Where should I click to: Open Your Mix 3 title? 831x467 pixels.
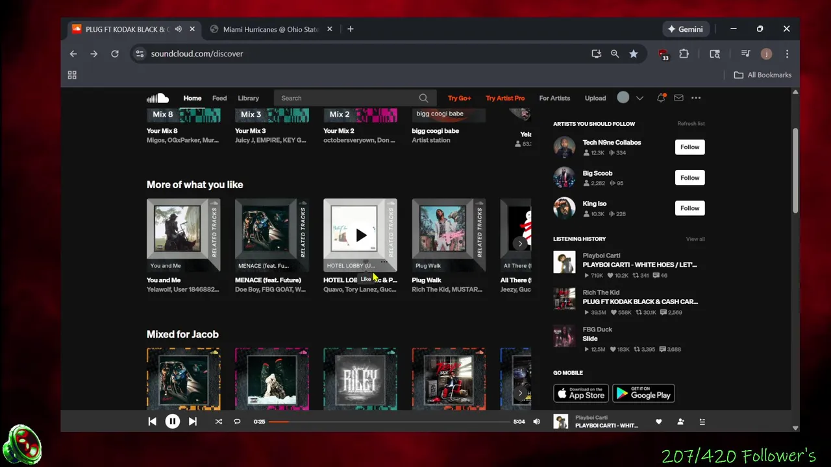[x=250, y=131]
